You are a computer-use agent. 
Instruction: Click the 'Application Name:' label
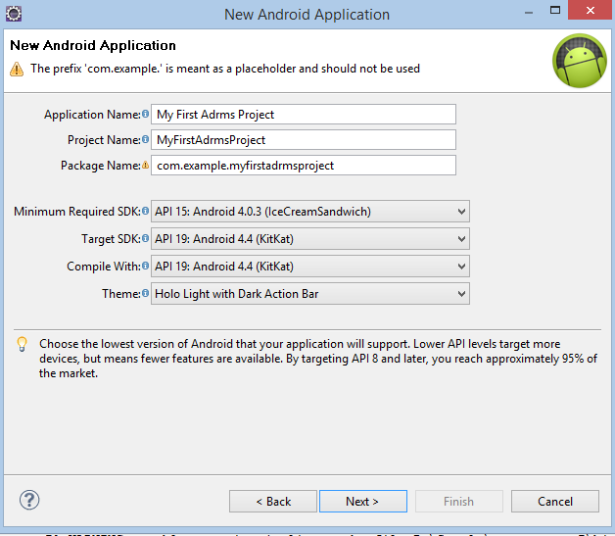(92, 115)
